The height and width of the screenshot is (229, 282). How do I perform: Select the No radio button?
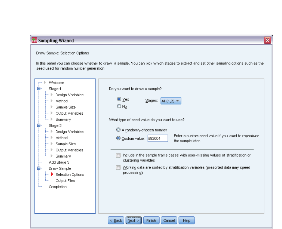click(119, 106)
